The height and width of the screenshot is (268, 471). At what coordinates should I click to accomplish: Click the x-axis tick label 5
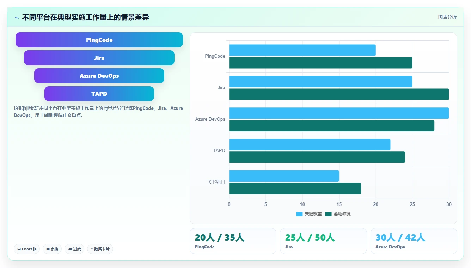pyautogui.click(x=266, y=204)
